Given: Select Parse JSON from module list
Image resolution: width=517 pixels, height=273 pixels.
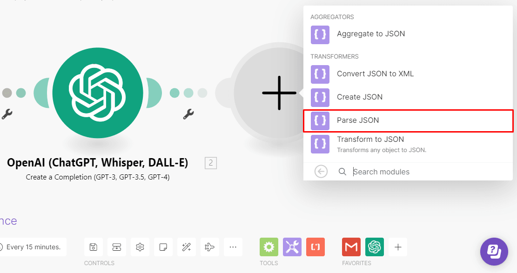Looking at the screenshot, I should pos(408,120).
